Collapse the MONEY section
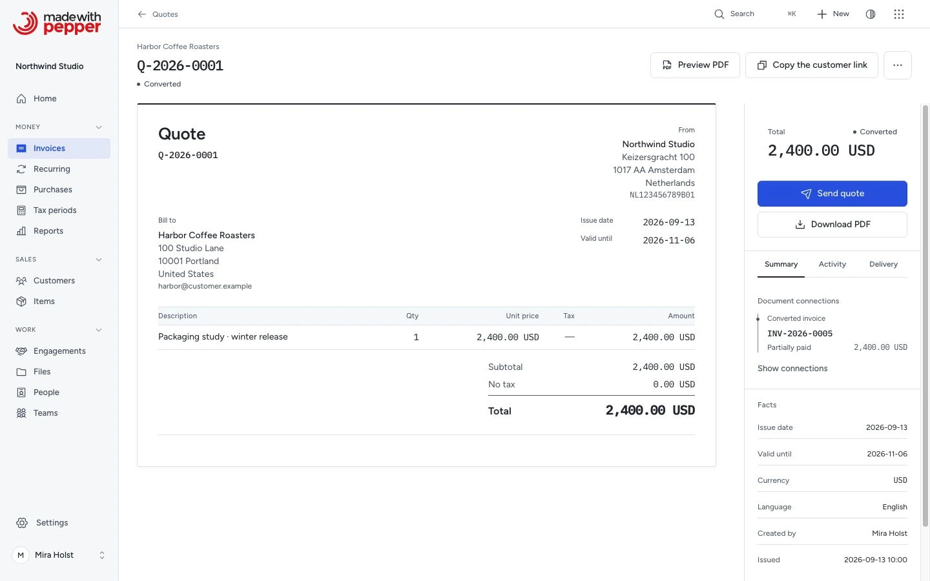The image size is (930, 581). tap(99, 127)
